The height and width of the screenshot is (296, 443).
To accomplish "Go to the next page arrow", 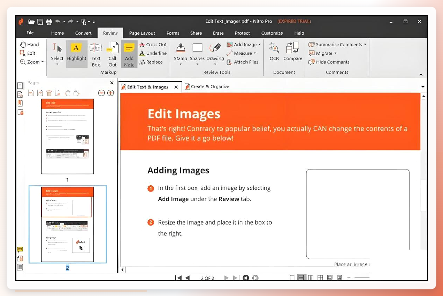I will tap(227, 278).
